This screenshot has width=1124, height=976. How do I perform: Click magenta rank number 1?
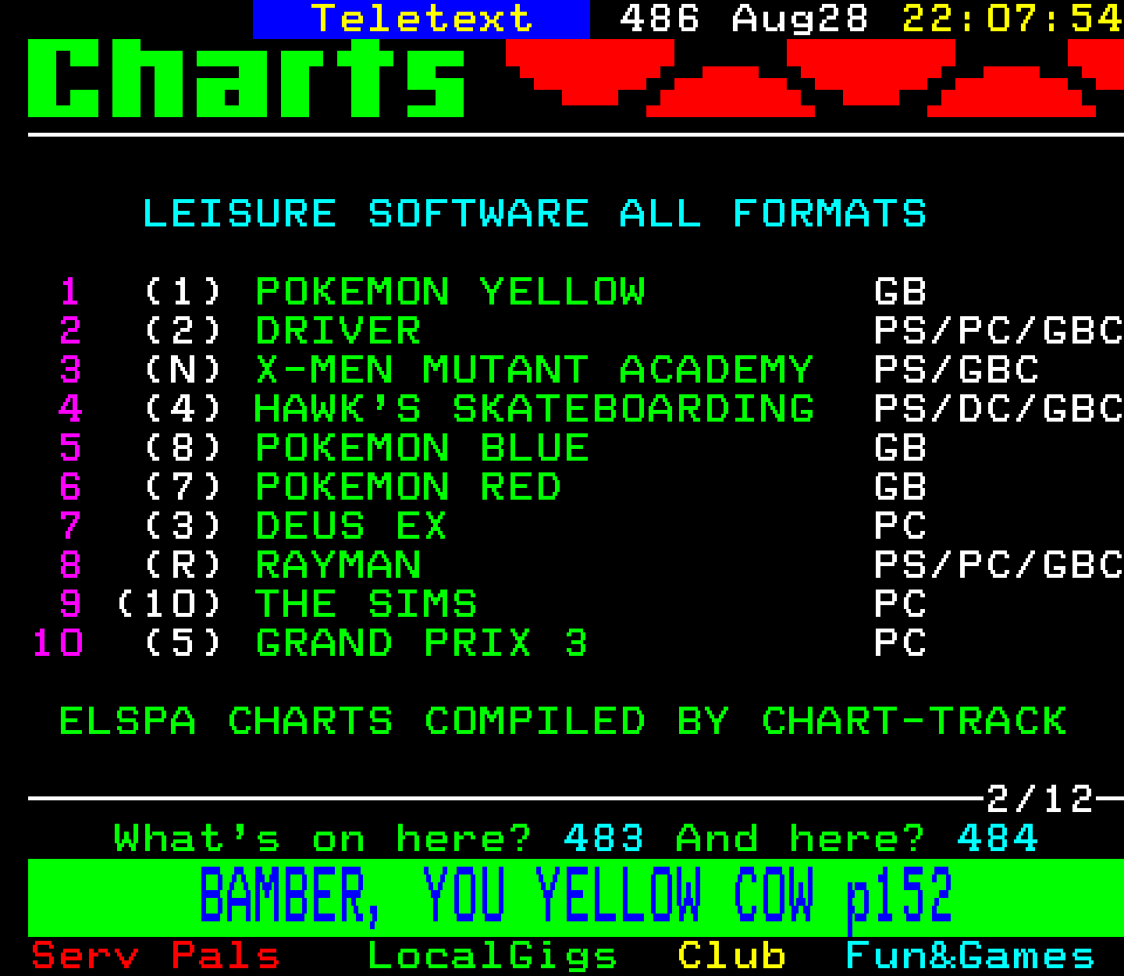70,292
